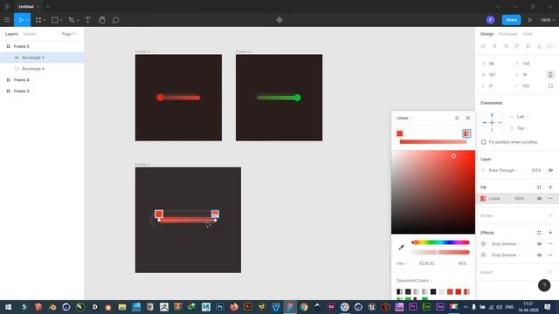Switch to the Prototype tab
The height and width of the screenshot is (314, 559).
coord(507,34)
